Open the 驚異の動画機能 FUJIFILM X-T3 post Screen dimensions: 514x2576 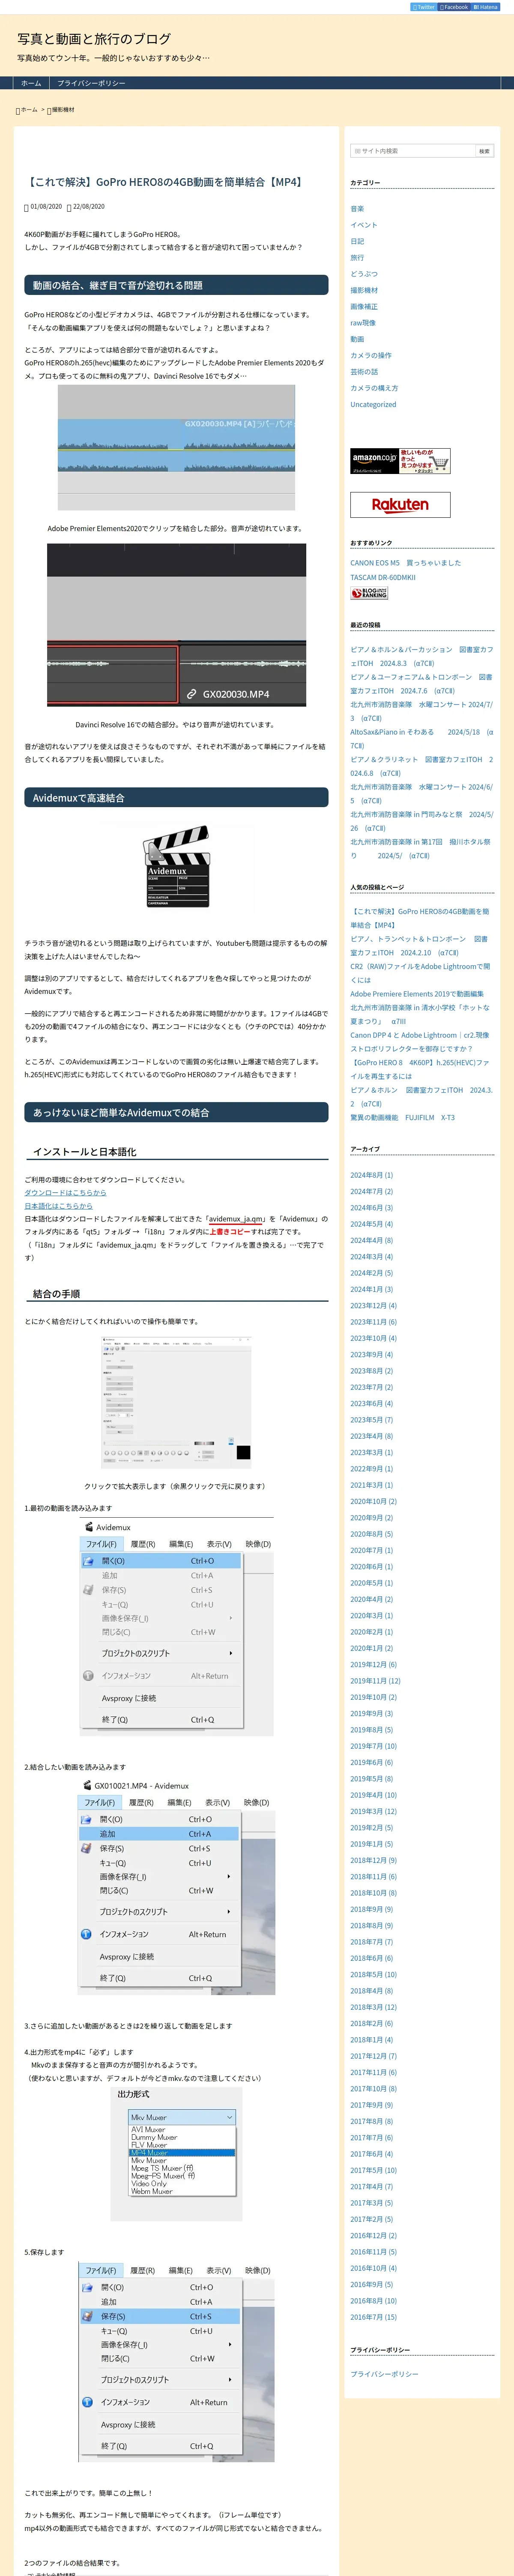402,1118
